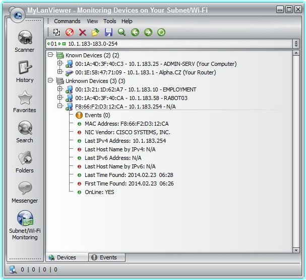The height and width of the screenshot is (280, 306).
Task: Expand the Alpha.CZ router node
Action: [x=59, y=71]
